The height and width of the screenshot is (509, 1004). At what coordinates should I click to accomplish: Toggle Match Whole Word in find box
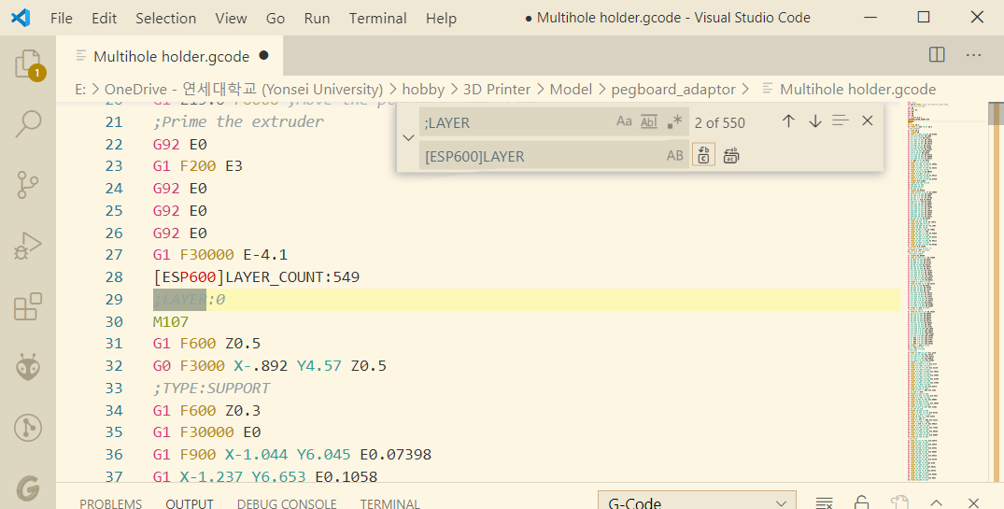tap(648, 121)
